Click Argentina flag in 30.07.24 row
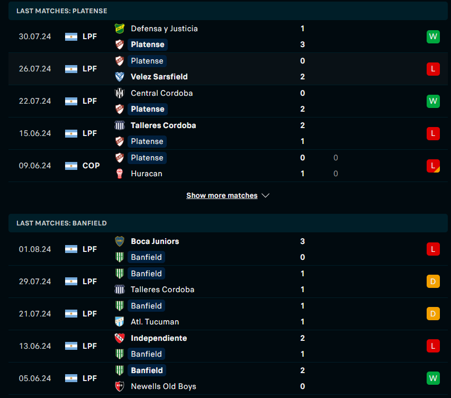Screen dimensions: 451x398 71,37
